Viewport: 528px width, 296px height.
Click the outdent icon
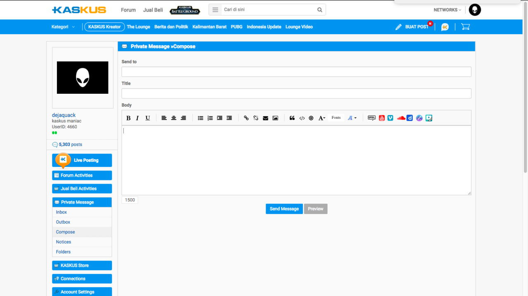[229, 118]
